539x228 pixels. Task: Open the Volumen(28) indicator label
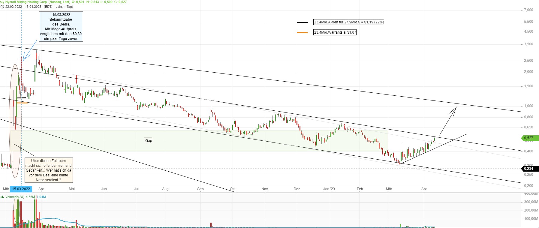coord(15,197)
